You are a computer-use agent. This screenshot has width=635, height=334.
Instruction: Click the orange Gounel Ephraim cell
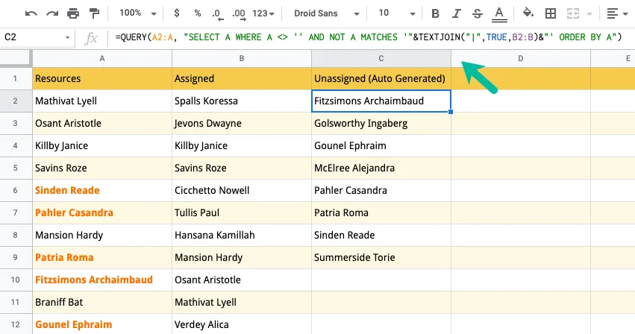pos(102,324)
